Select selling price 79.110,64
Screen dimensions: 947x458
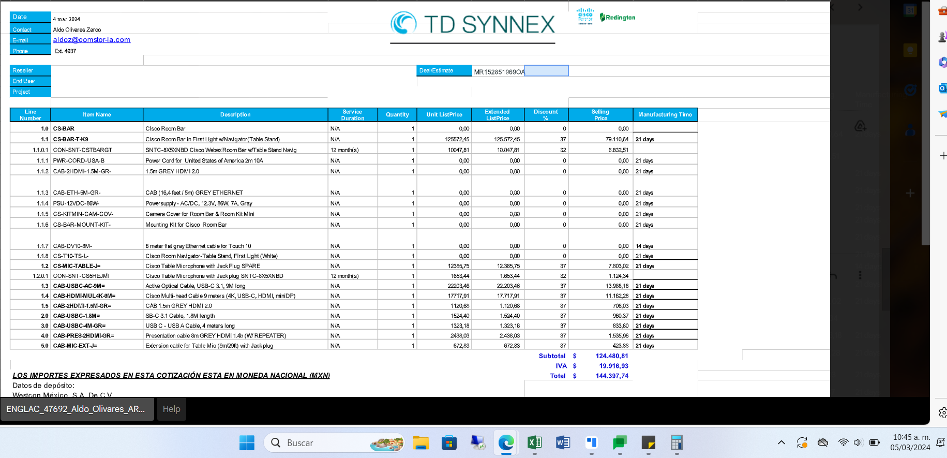click(617, 139)
